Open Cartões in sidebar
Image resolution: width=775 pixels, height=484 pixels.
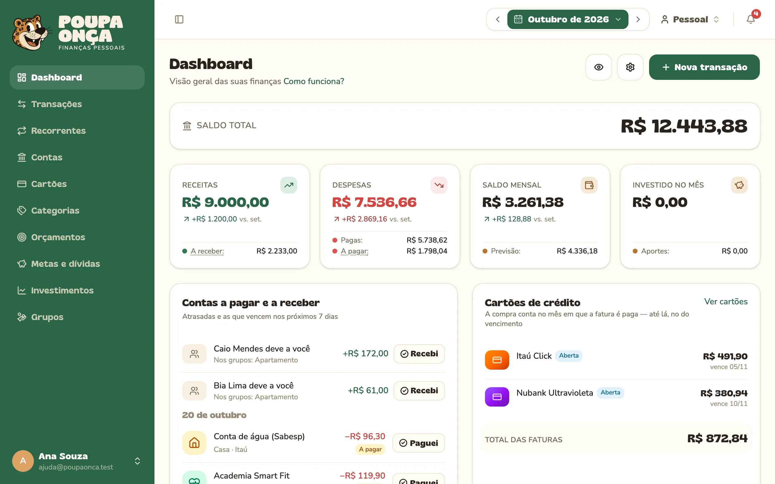77,184
